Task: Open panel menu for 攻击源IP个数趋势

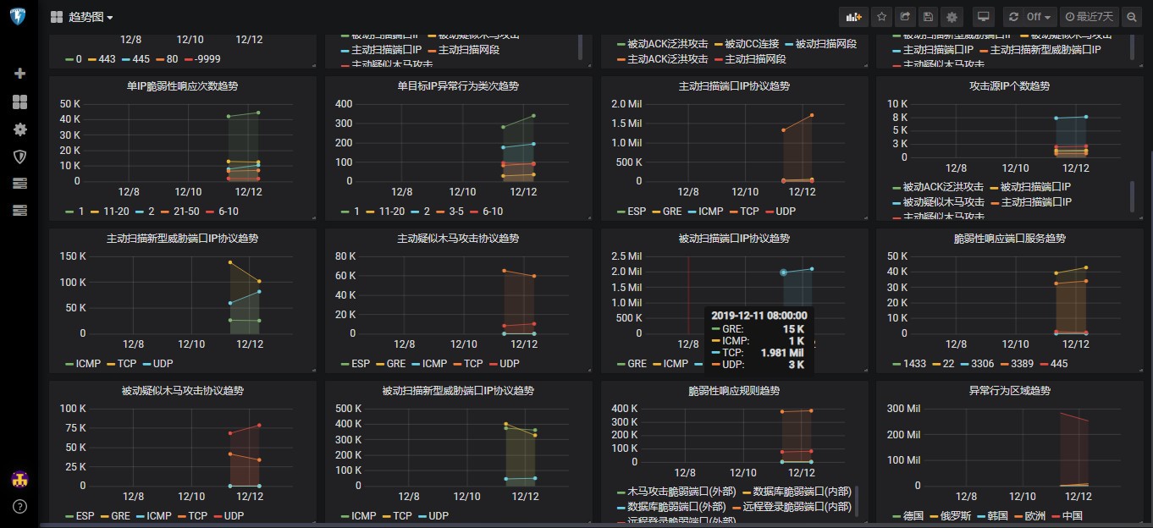Action: click(1009, 85)
